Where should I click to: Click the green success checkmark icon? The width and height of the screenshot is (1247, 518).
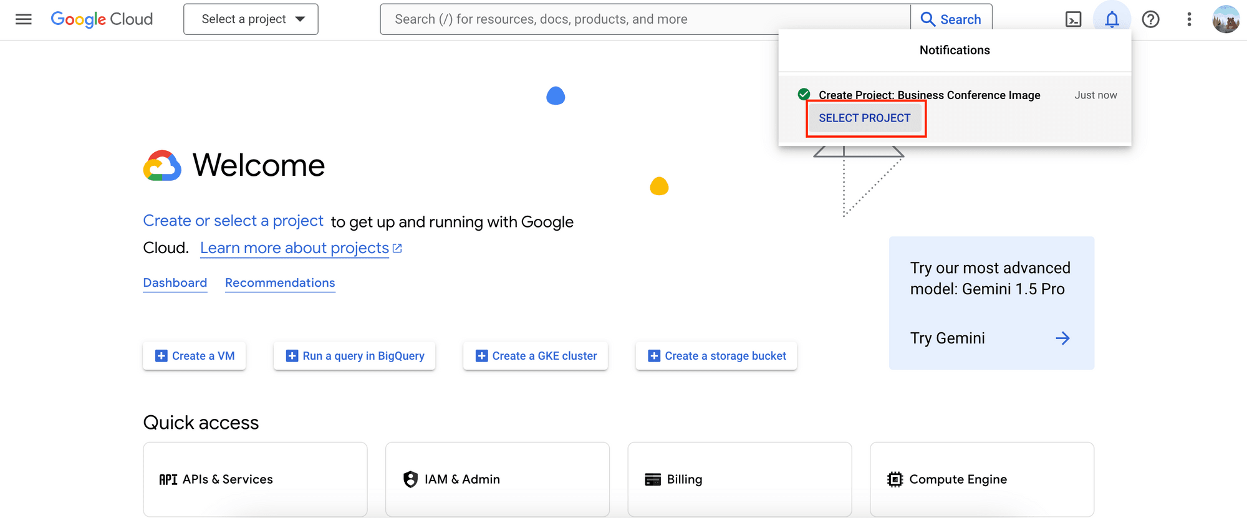(804, 95)
